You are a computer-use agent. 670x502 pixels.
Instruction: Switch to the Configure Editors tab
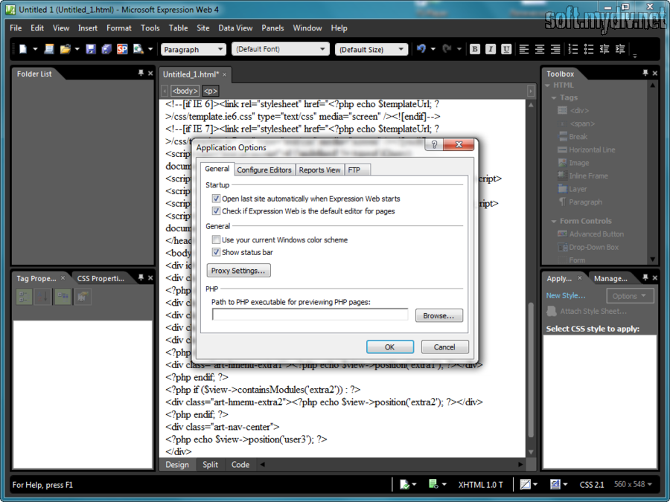click(264, 170)
